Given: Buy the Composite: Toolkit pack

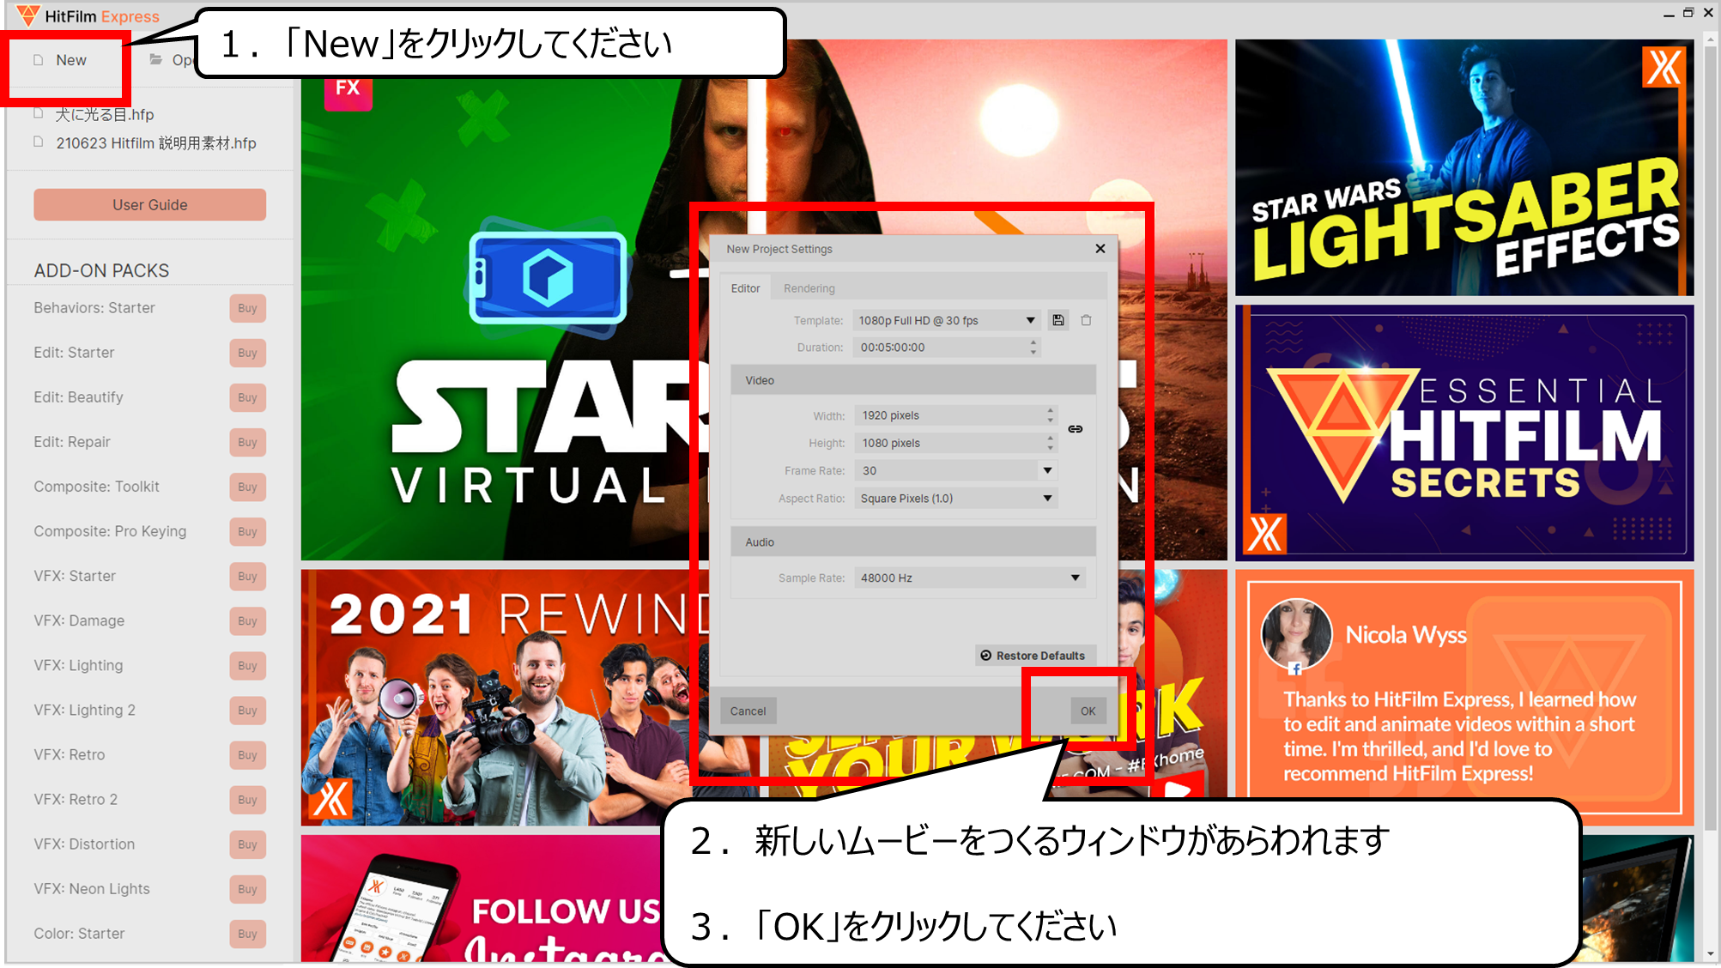Looking at the screenshot, I should [247, 487].
